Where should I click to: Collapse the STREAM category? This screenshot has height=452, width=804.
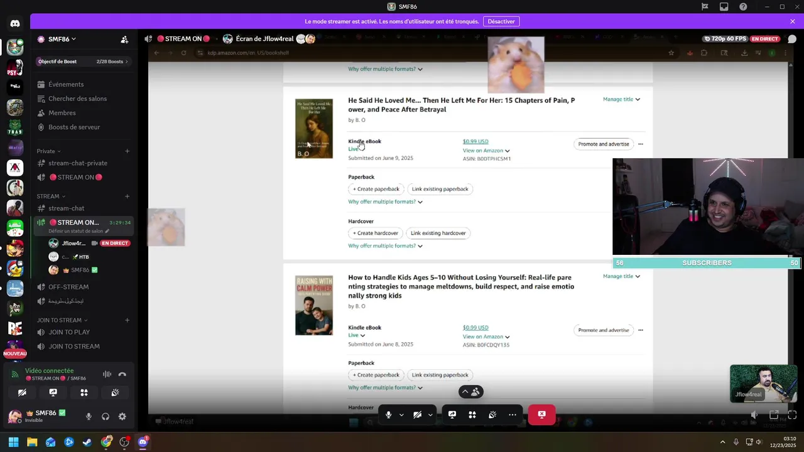coord(51,196)
